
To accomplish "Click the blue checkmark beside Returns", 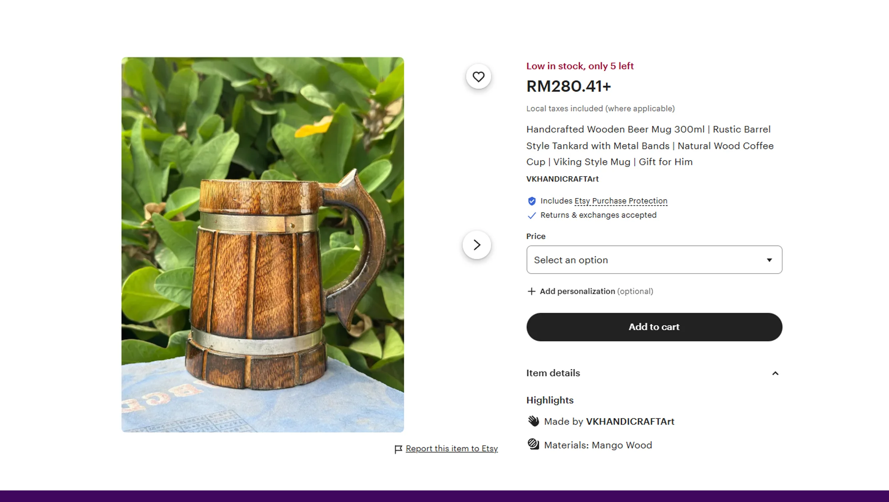I will pyautogui.click(x=531, y=216).
